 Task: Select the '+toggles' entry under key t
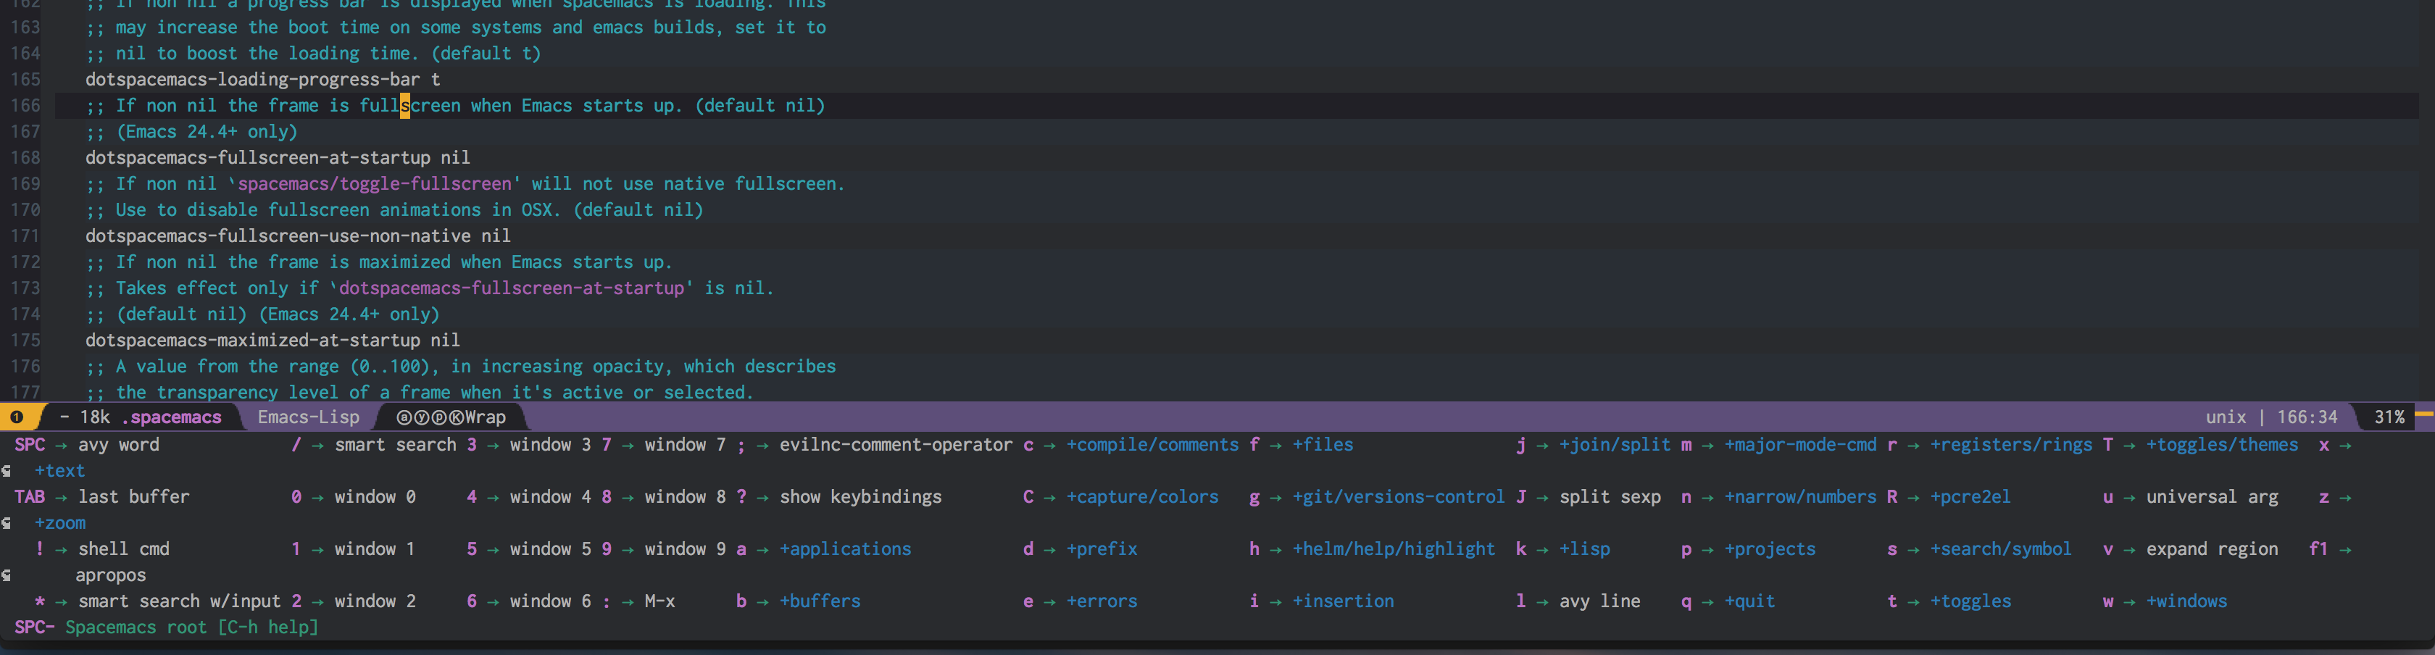tap(1970, 601)
